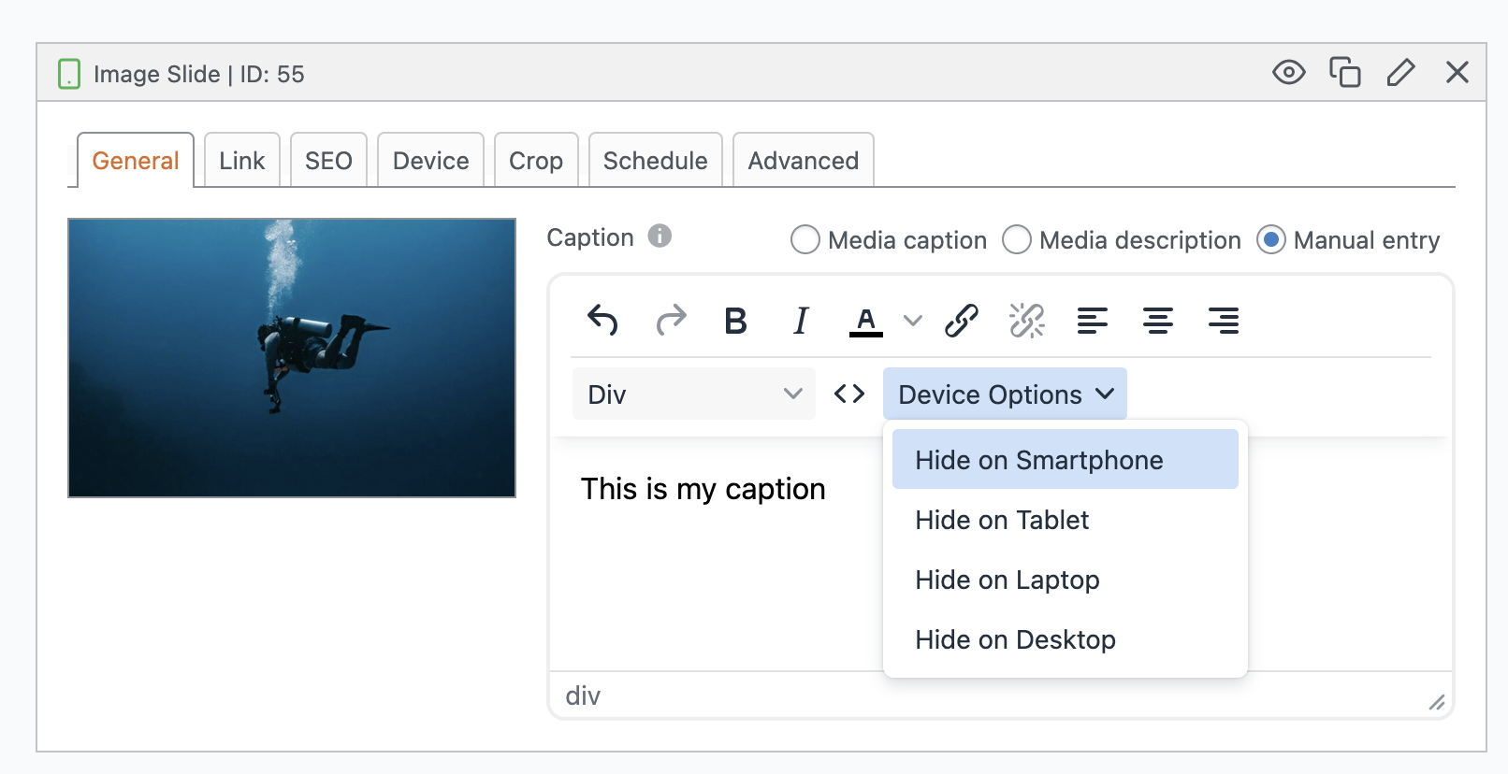Viewport: 1508px width, 774px height.
Task: Click the undo arrow in caption editor
Action: point(602,321)
